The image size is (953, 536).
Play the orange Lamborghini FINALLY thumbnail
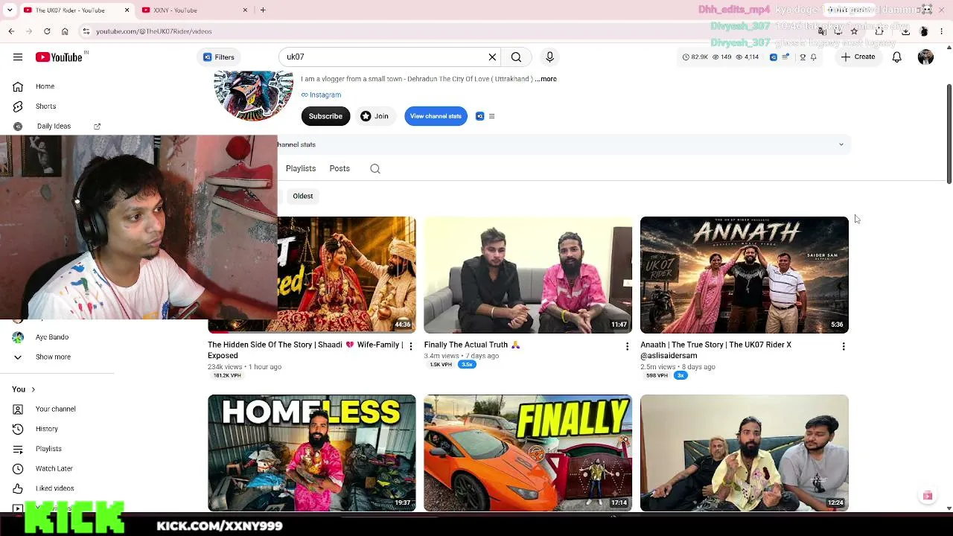tap(528, 453)
